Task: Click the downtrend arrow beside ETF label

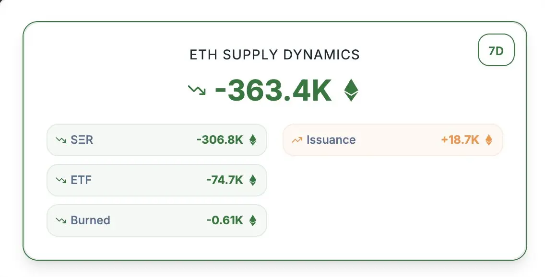Action: [61, 180]
